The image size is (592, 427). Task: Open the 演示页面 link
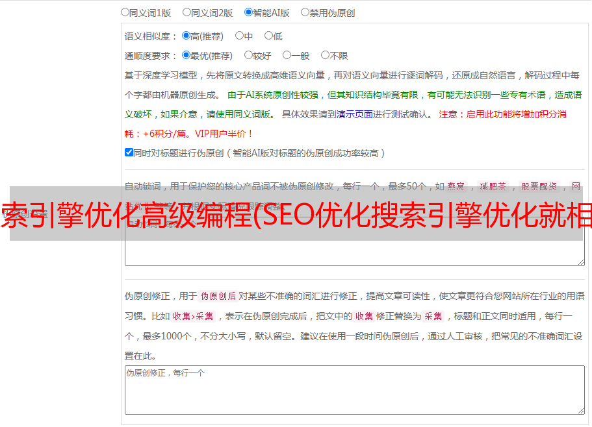pyautogui.click(x=355, y=114)
